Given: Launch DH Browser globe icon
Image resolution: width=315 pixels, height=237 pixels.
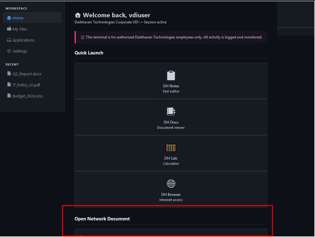Looking at the screenshot, I should pos(171,184).
